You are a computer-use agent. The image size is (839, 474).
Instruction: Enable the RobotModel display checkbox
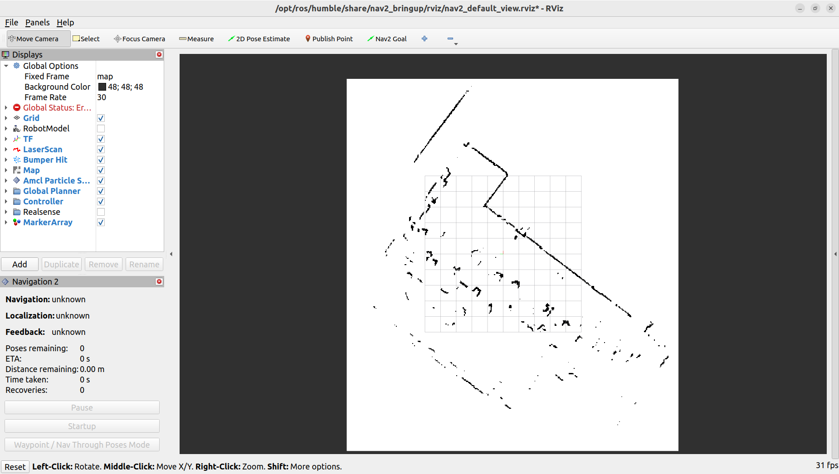click(101, 128)
